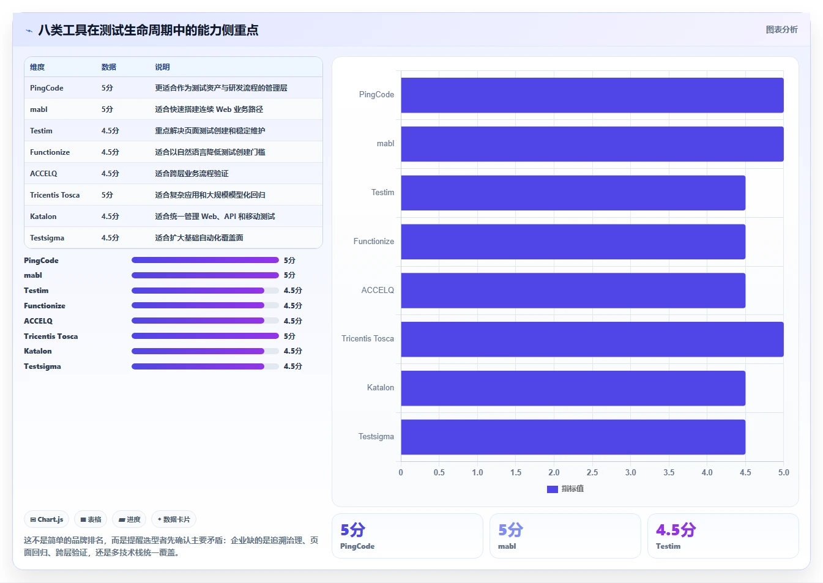Click the mabl progress bar
The image size is (823, 583).
pos(205,275)
